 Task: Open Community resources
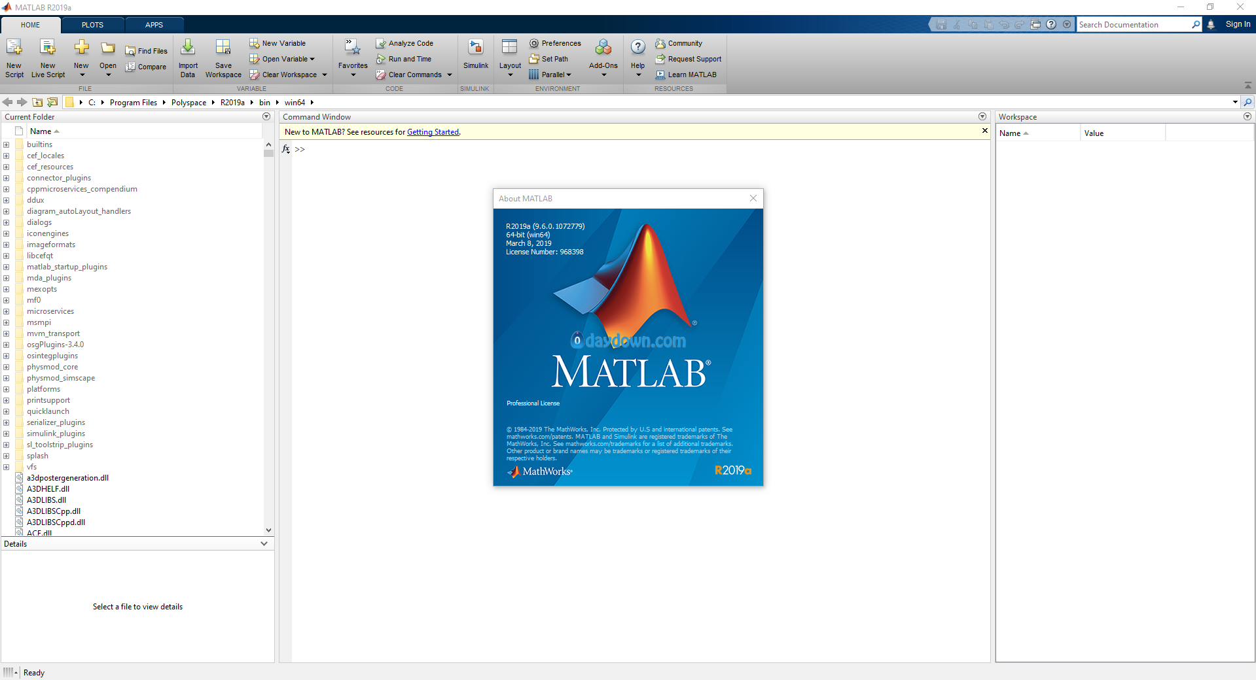(679, 43)
